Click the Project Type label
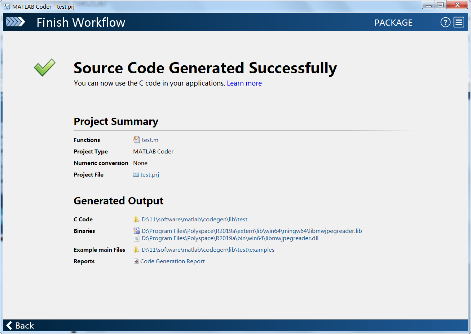The height and width of the screenshot is (334, 471). (91, 152)
